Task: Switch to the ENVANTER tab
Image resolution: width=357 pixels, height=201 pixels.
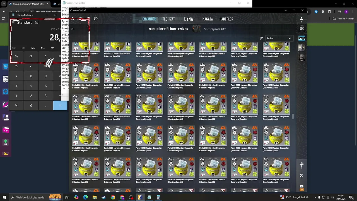Action: (x=149, y=19)
